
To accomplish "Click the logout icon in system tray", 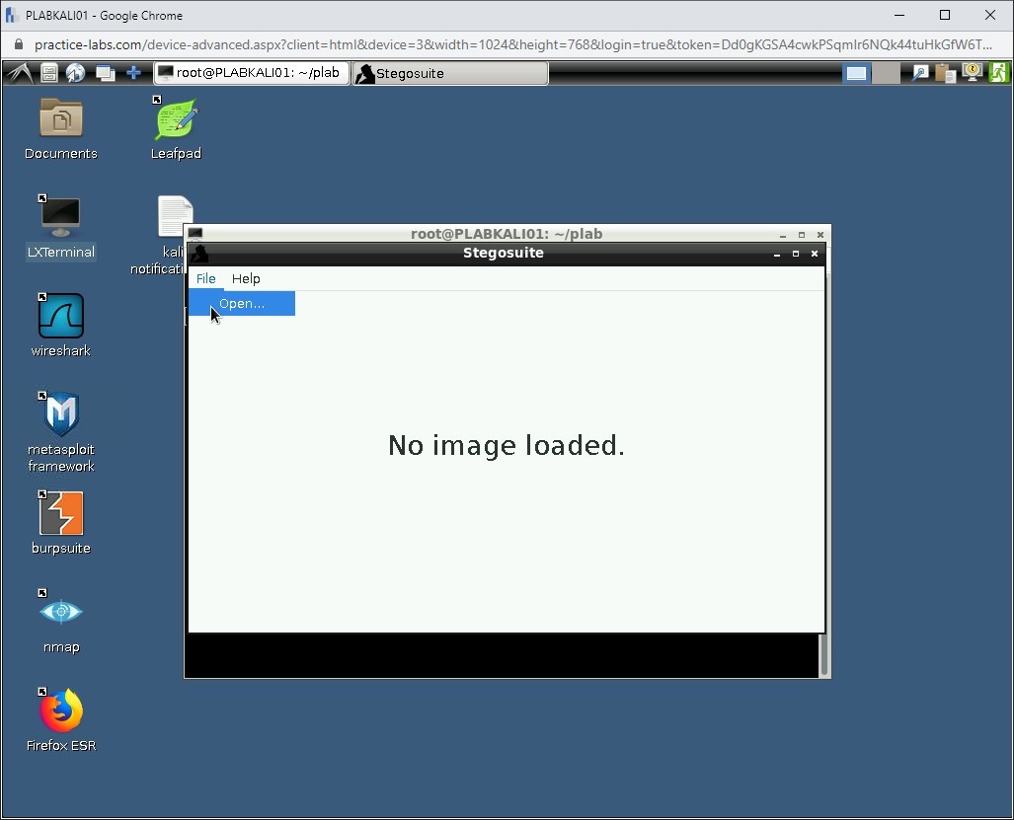I will point(999,72).
